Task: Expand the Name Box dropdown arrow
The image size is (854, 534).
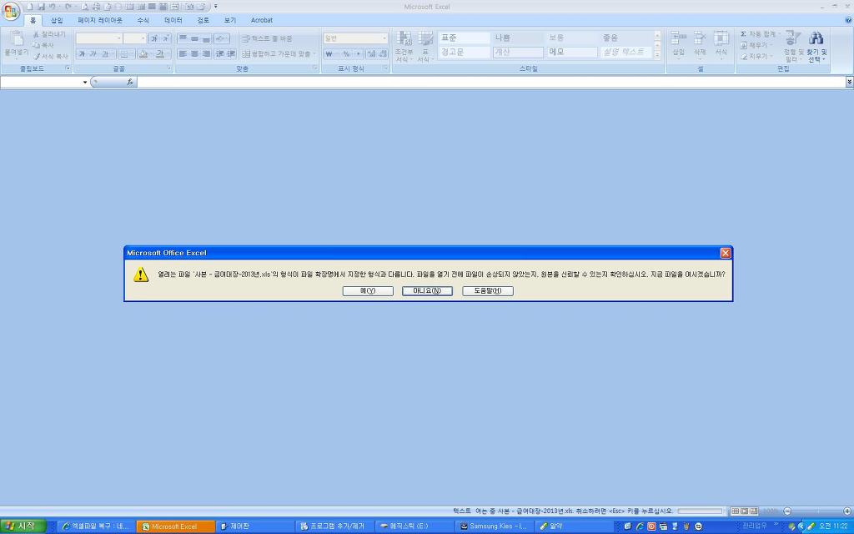Action: [x=85, y=82]
